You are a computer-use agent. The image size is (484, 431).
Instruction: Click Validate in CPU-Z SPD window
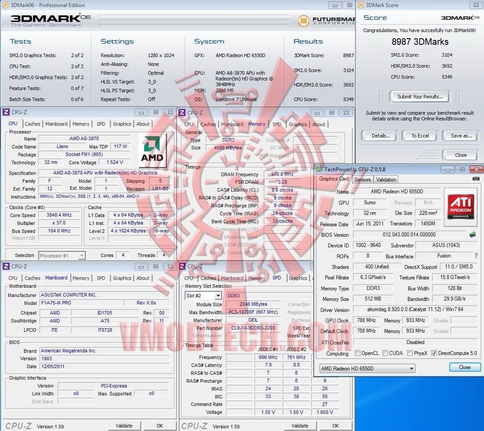pos(300,426)
